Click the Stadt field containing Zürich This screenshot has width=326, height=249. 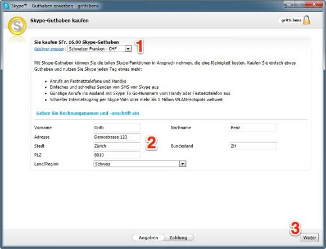tap(117, 146)
